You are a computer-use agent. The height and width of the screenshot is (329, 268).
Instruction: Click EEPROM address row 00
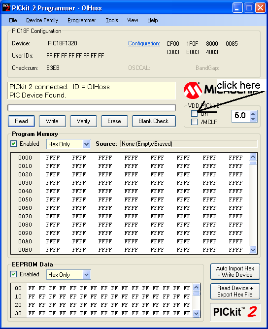[18, 288]
